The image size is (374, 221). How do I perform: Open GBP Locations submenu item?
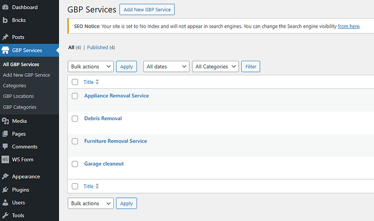coord(18,96)
